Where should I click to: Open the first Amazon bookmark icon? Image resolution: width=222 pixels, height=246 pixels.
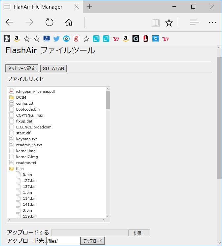pos(17,39)
